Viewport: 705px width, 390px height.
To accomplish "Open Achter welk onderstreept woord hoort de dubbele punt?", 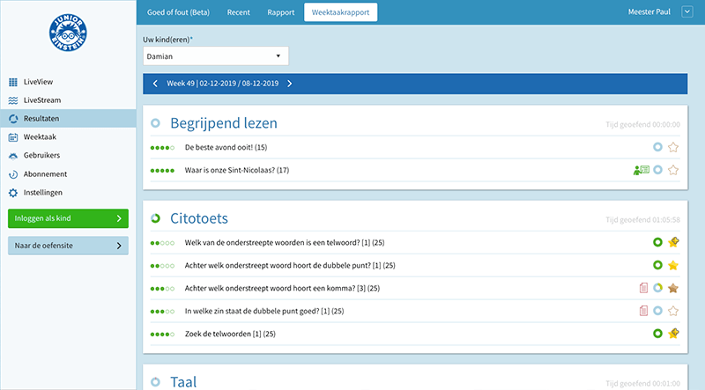I will point(290,266).
